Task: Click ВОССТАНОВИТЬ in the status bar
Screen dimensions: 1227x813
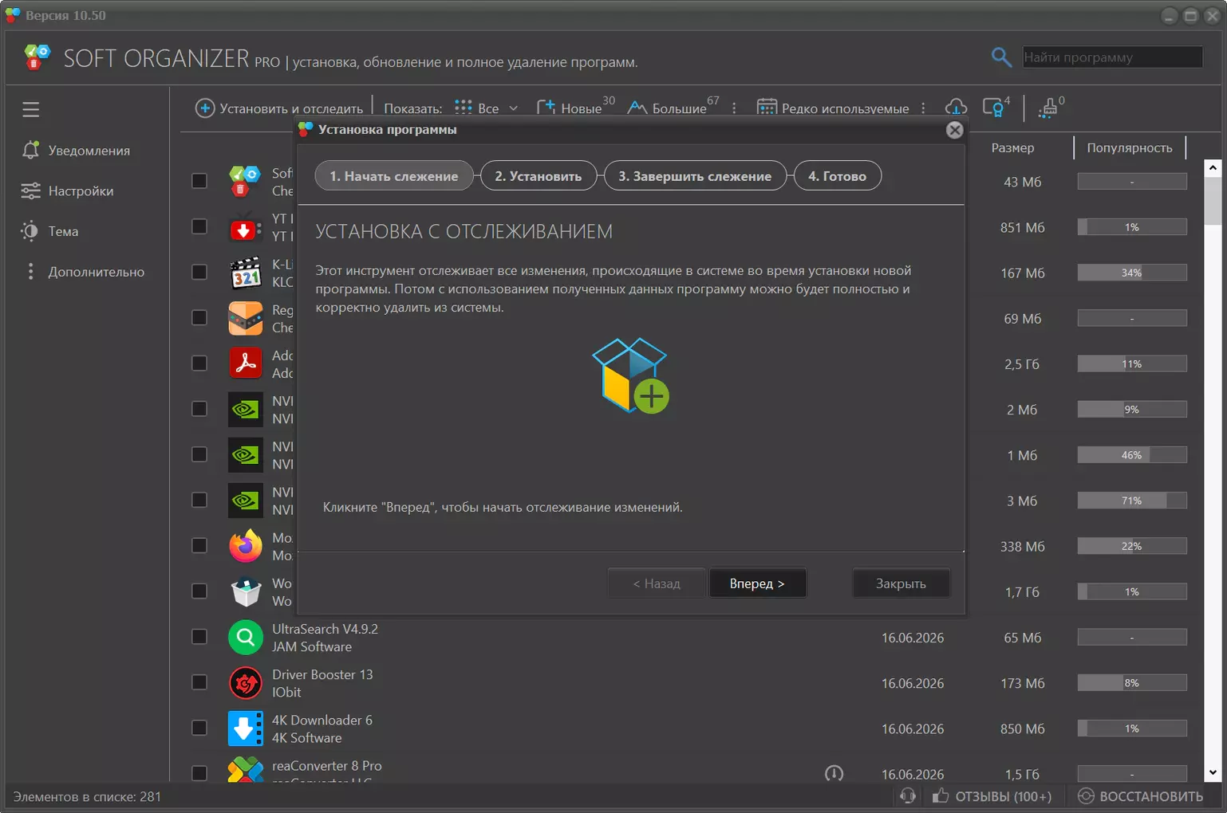Action: tap(1140, 796)
